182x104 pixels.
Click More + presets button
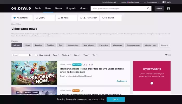[165, 45]
